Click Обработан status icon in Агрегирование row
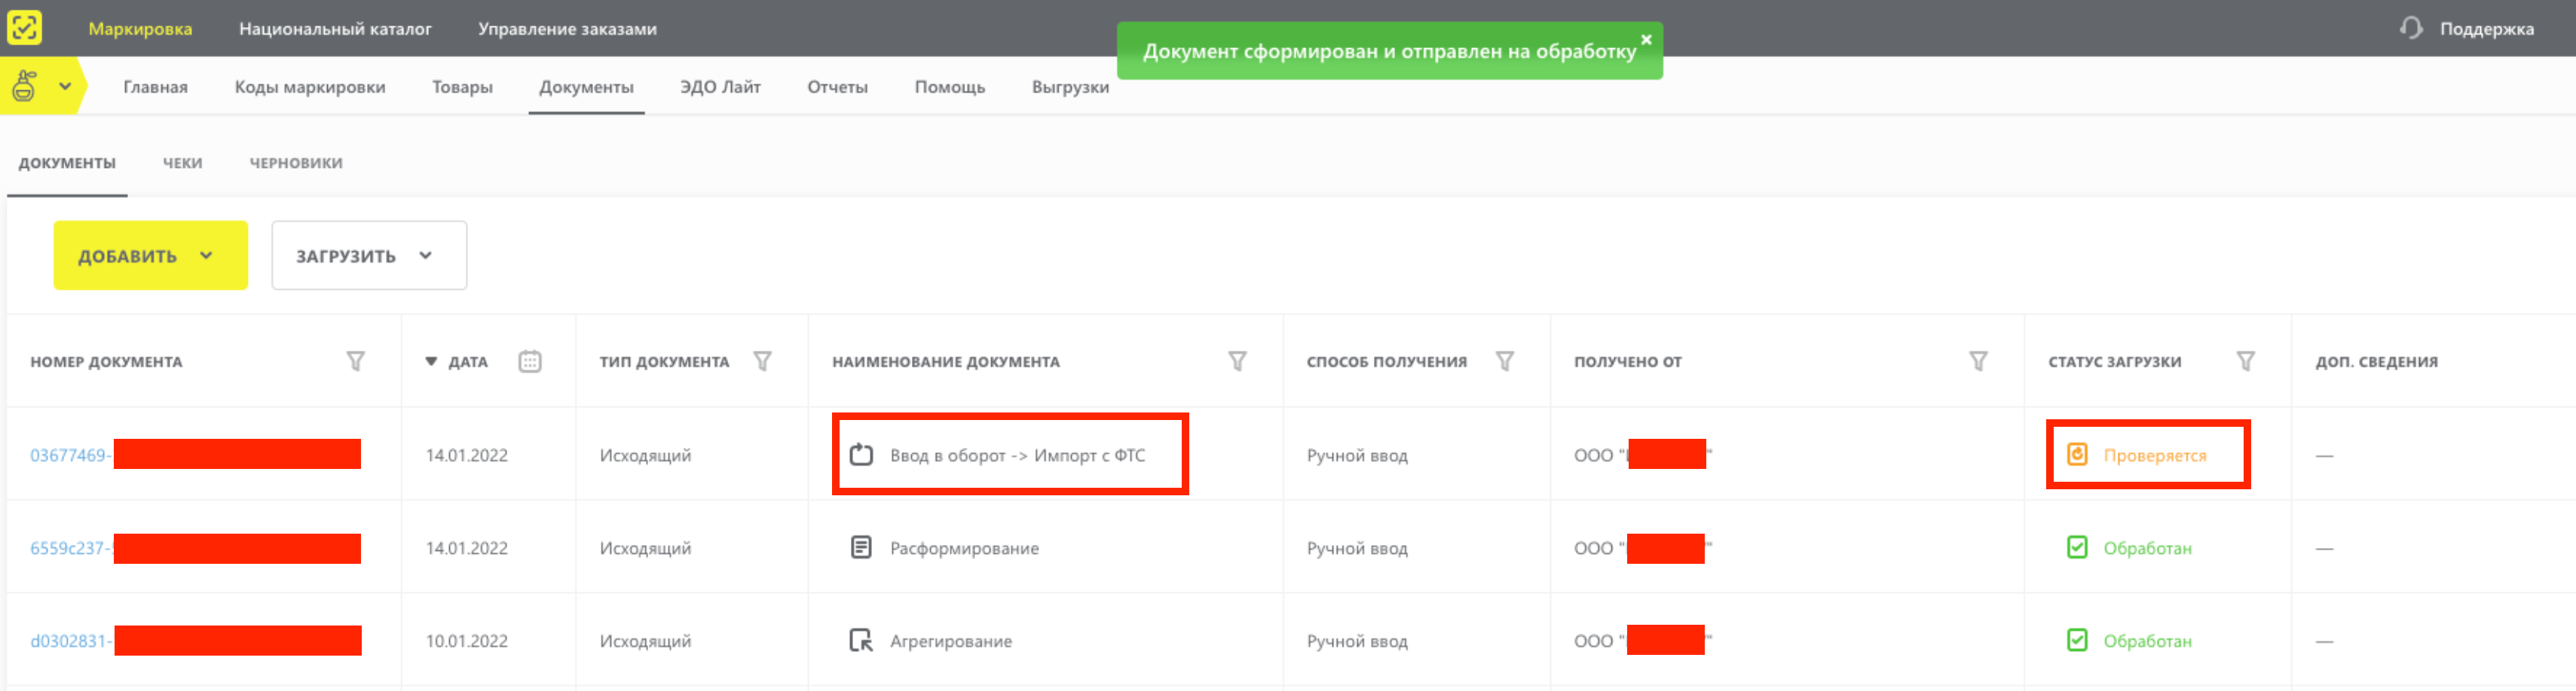Viewport: 2576px width, 691px height. 2077,640
